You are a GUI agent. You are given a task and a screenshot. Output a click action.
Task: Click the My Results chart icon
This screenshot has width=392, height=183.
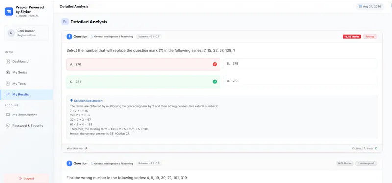pyautogui.click(x=8, y=94)
